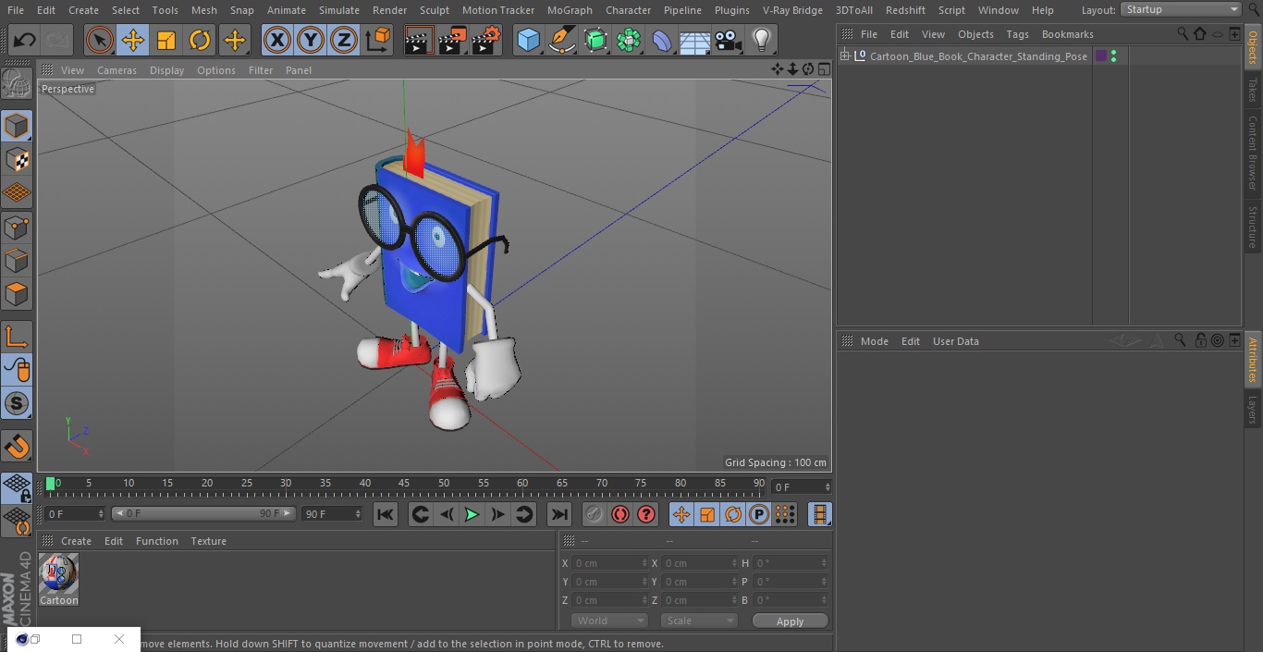The width and height of the screenshot is (1263, 652).
Task: Toggle Y axis lock
Action: 311,40
